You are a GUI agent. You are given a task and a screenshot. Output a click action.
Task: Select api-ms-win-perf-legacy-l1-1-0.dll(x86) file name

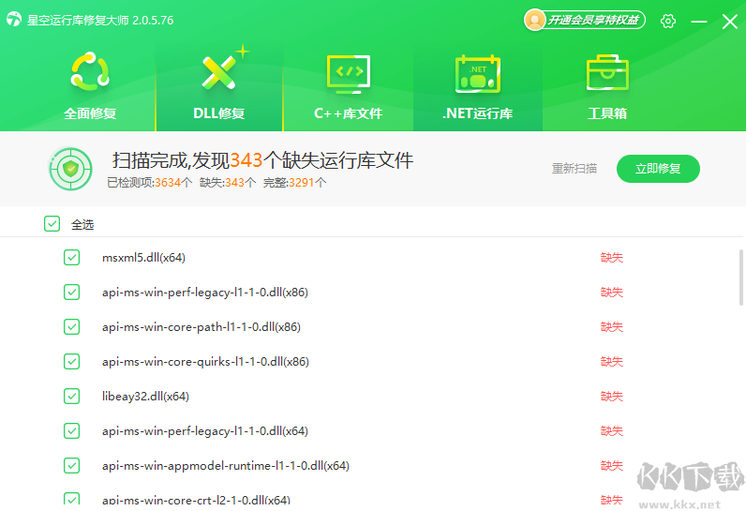[205, 293]
